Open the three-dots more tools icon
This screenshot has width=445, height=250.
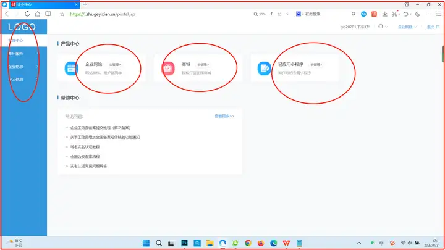click(428, 14)
